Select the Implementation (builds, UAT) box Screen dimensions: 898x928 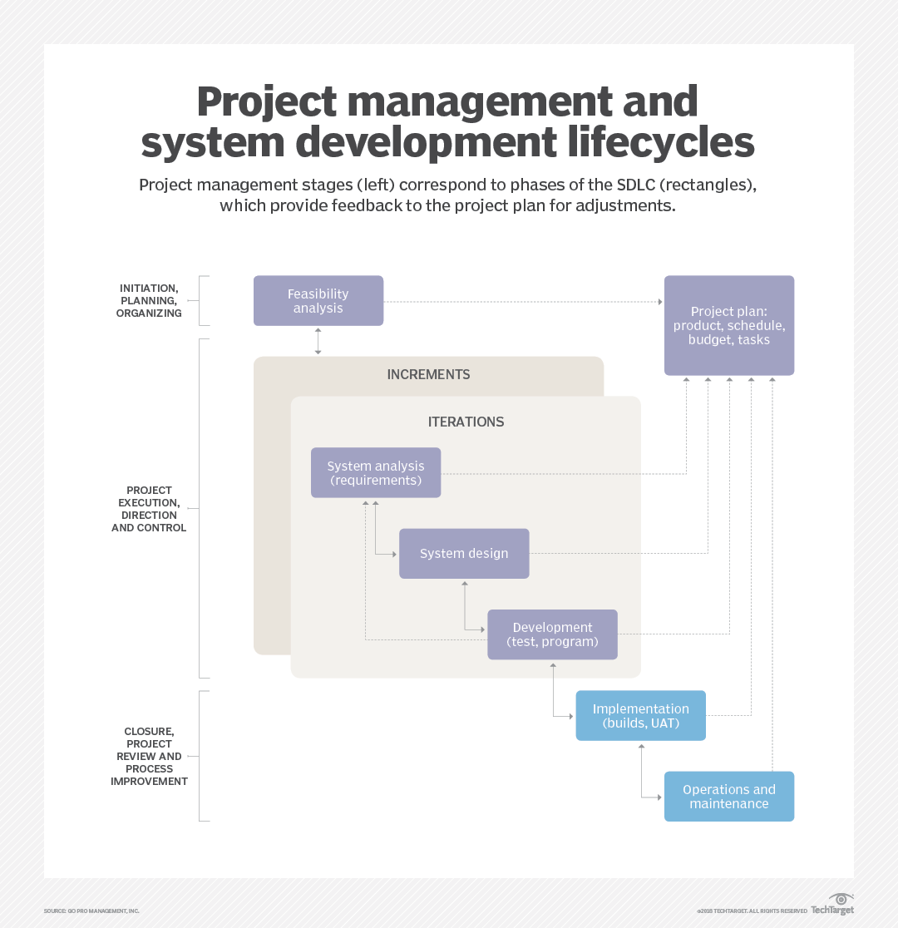click(x=640, y=716)
